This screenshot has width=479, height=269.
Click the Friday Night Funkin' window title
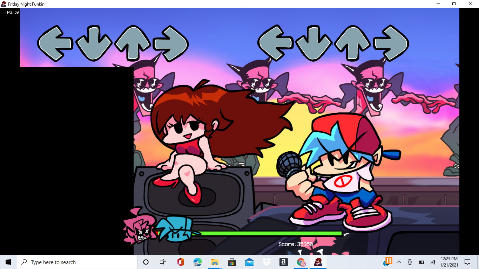click(x=27, y=4)
